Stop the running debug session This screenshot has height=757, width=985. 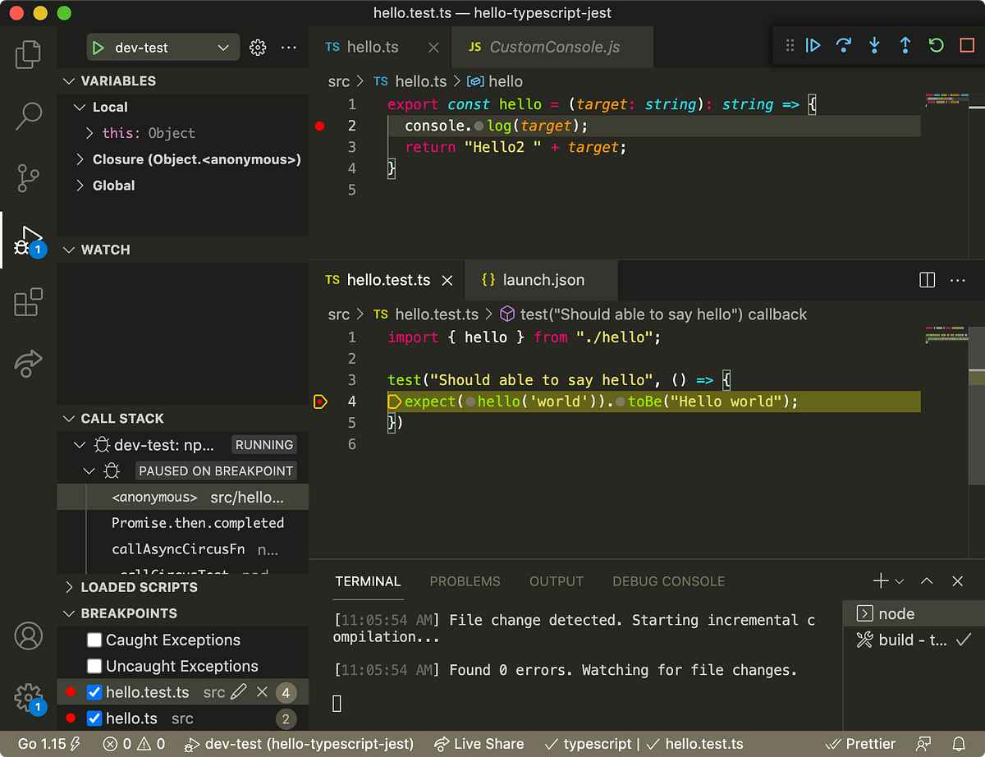[966, 46]
